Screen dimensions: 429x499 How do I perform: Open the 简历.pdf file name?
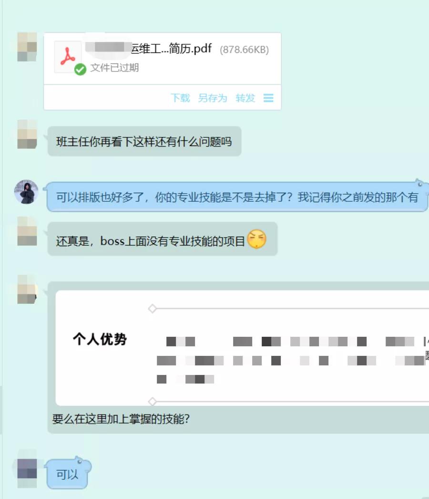click(172, 49)
